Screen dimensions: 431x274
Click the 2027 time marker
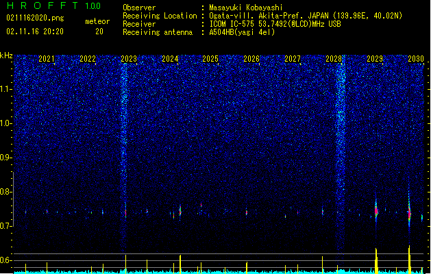[293, 59]
